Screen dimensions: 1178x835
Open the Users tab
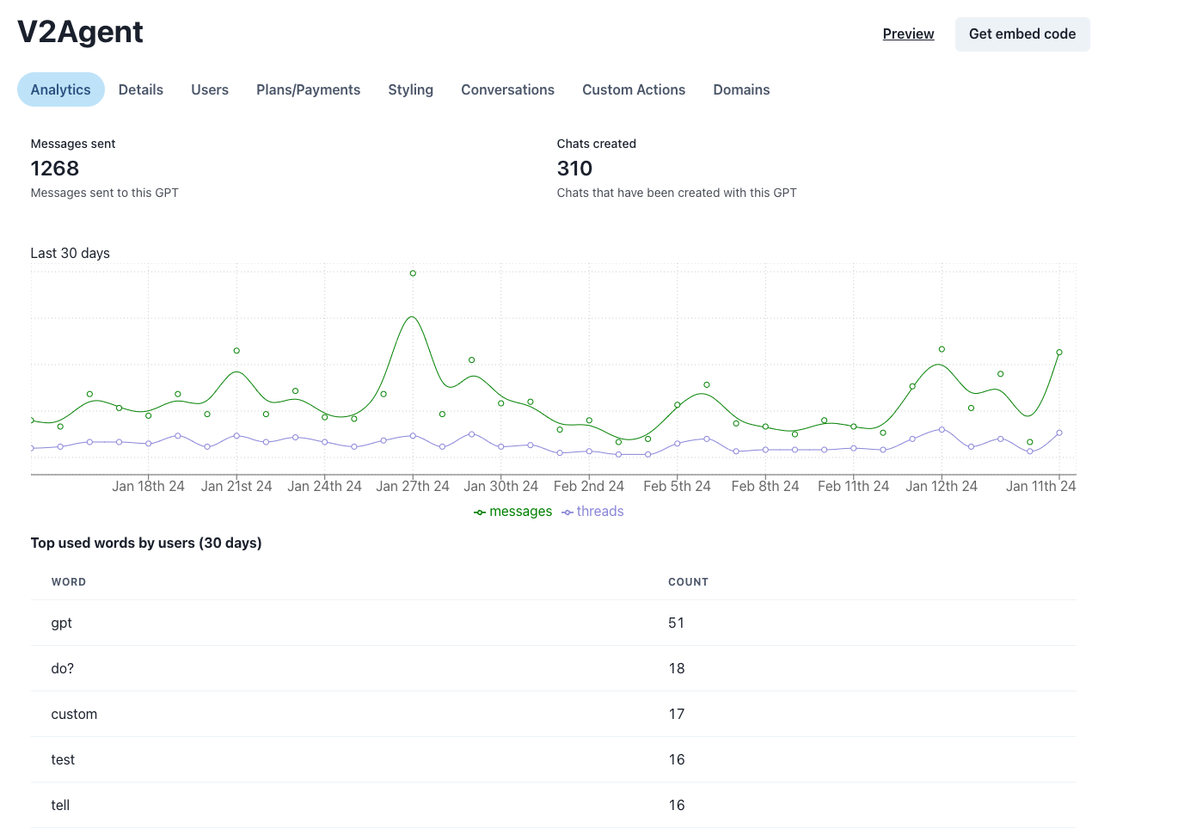(210, 89)
